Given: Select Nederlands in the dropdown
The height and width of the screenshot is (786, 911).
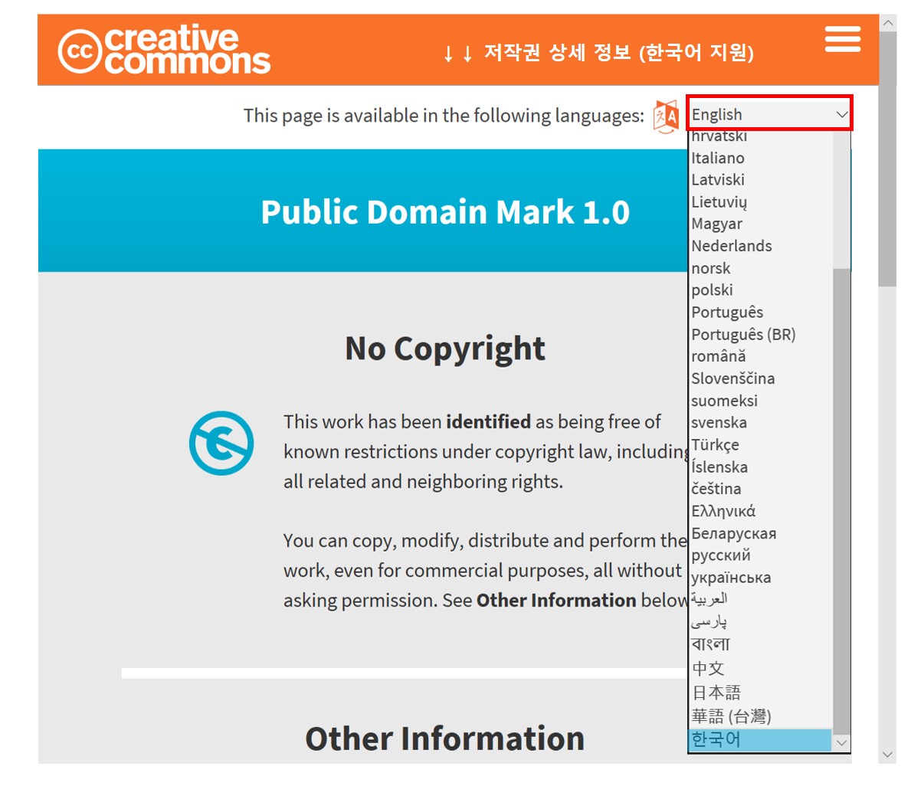Looking at the screenshot, I should (760, 247).
